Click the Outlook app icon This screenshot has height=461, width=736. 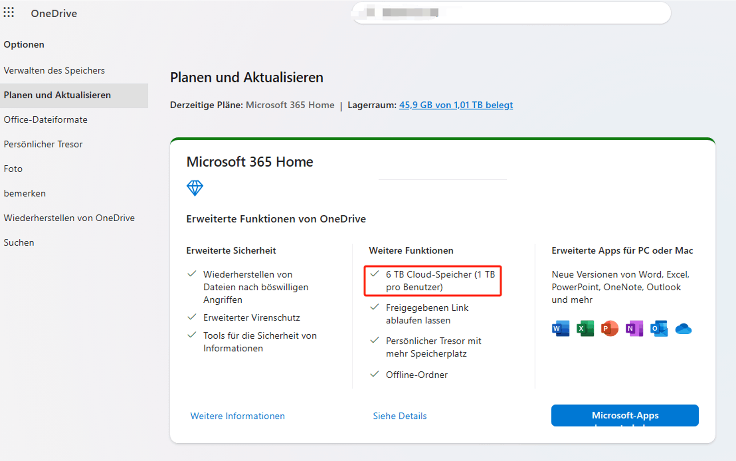click(x=659, y=328)
